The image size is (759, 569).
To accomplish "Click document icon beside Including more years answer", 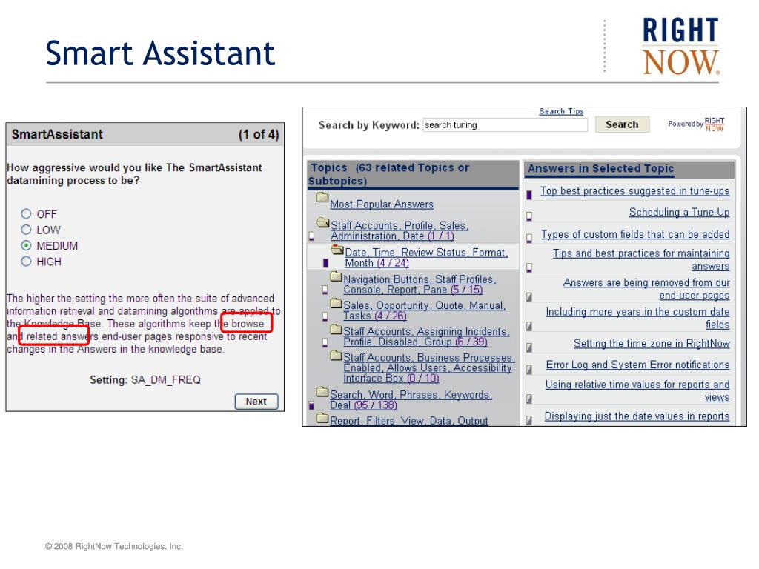I will [529, 327].
